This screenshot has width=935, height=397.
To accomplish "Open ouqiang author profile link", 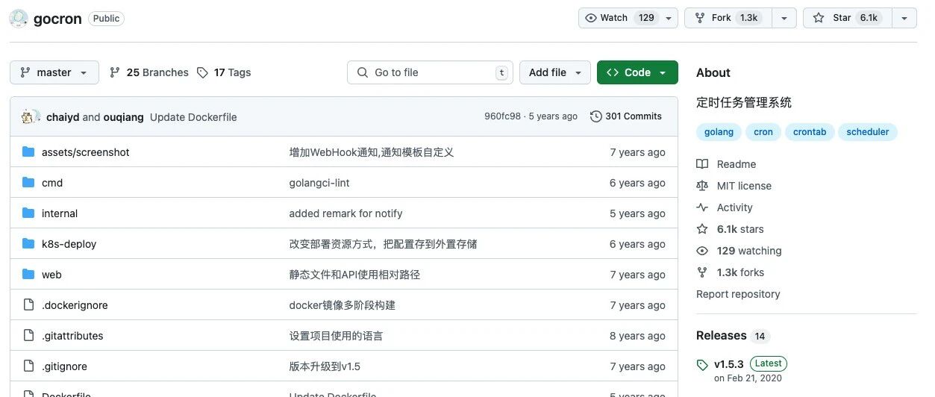I will pos(123,117).
